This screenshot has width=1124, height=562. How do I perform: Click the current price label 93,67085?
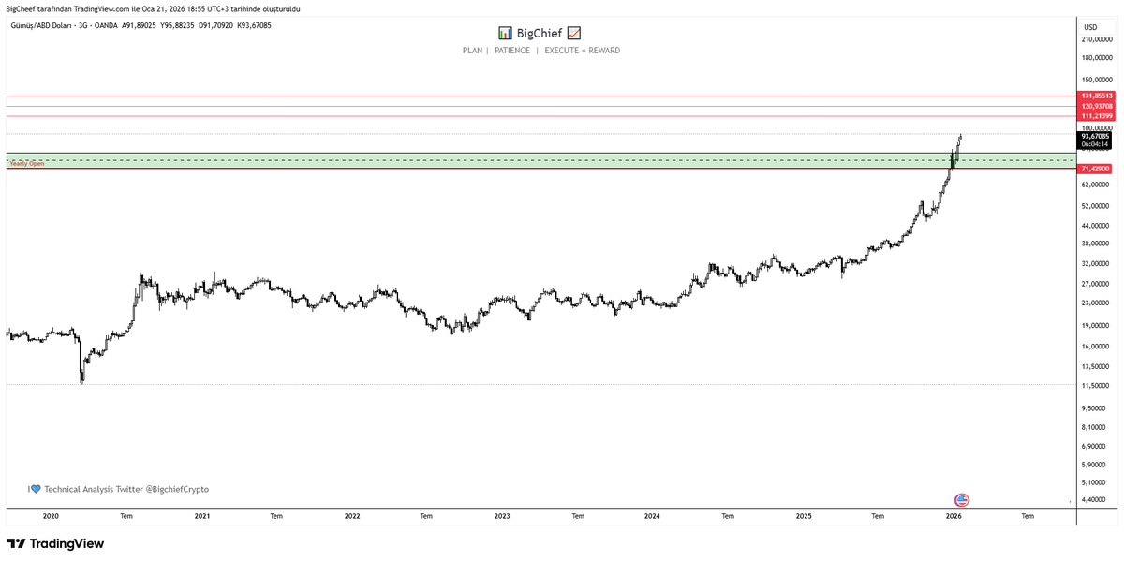coord(1096,136)
